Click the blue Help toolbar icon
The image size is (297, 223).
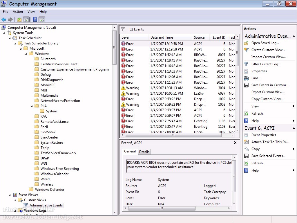click(x=35, y=19)
